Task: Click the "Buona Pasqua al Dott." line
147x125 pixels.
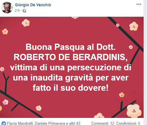Action: [71, 47]
